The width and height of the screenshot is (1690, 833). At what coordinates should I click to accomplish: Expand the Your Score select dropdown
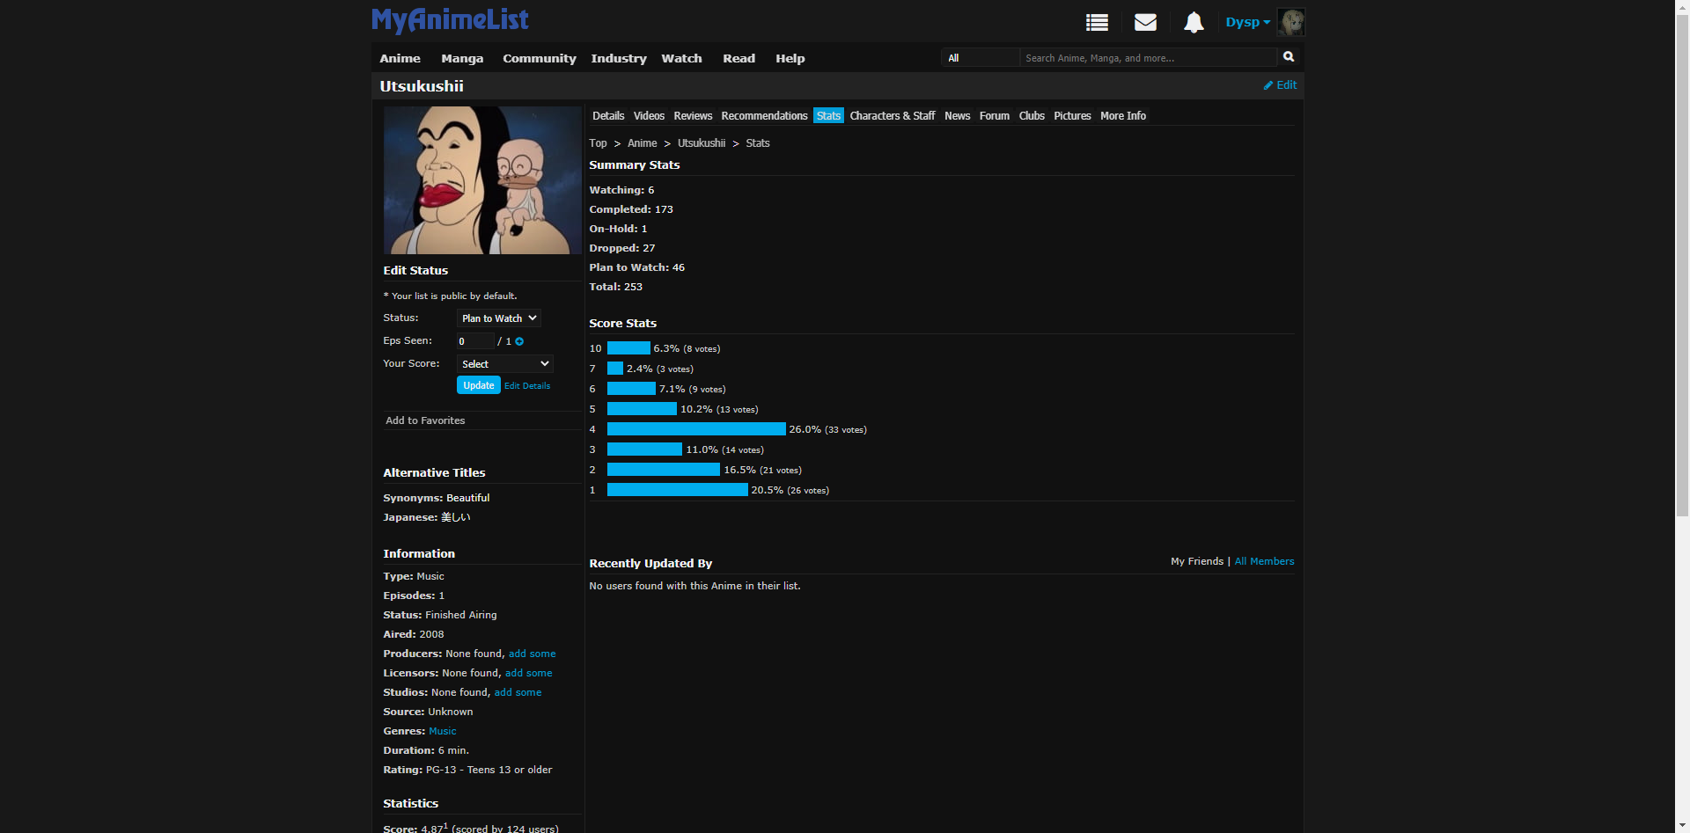(504, 364)
